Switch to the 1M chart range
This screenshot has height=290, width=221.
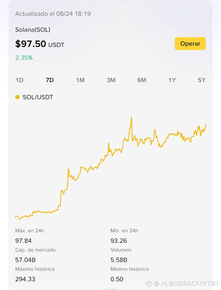point(80,80)
